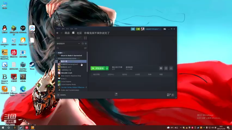Image resolution: width=232 pixels, height=130 pixels.
Task: Click the add game plus button
Action: coord(58,95)
